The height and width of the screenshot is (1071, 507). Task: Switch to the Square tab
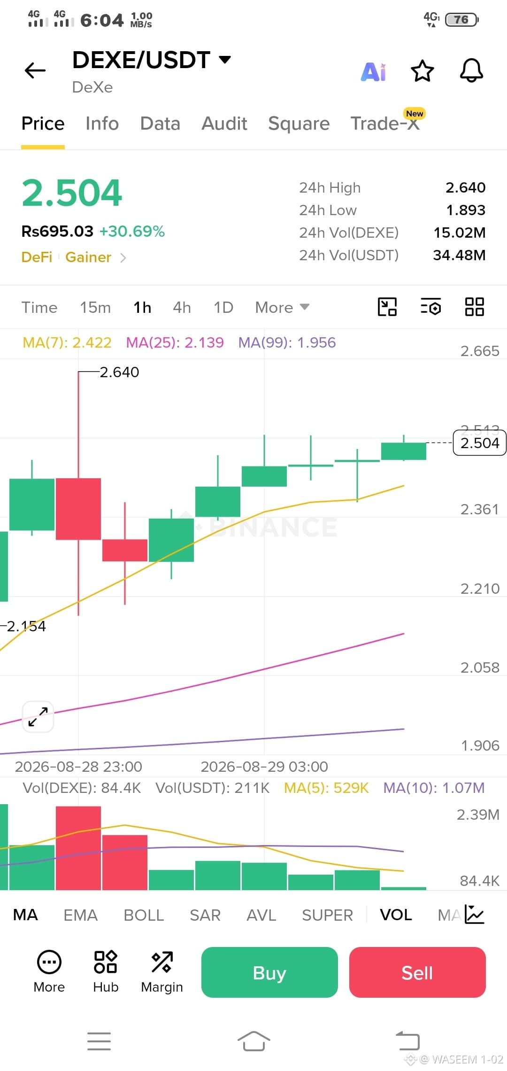[299, 124]
